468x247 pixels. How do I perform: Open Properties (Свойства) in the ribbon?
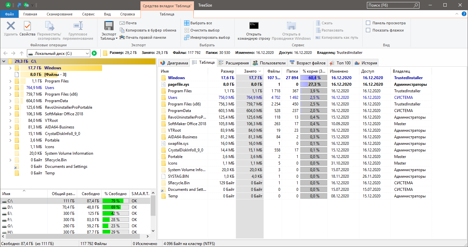pos(27,26)
